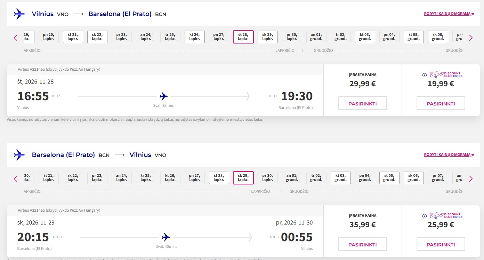
Task: Choose kt 26 lapkr. outbound date
Action: [195, 37]
